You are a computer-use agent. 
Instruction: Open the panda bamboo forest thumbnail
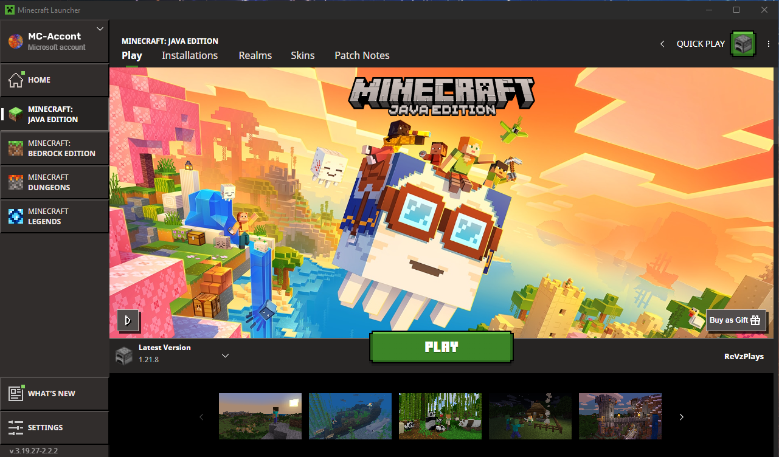click(440, 416)
